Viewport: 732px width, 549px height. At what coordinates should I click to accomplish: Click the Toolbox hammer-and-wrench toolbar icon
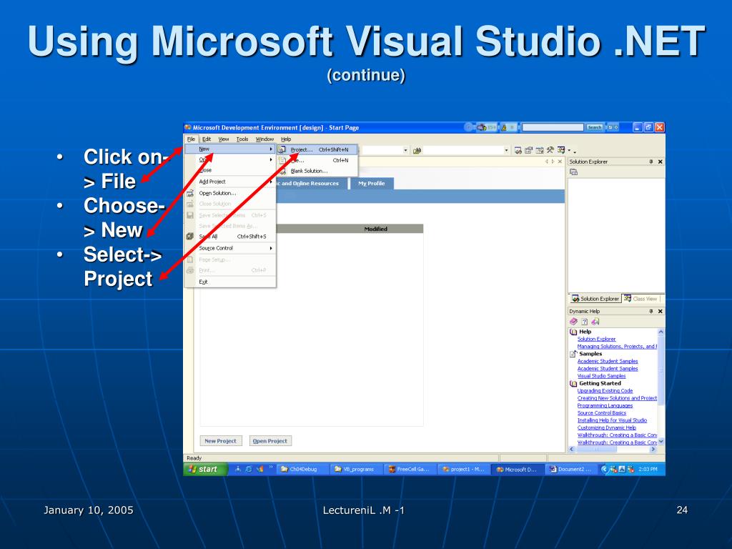(550, 150)
